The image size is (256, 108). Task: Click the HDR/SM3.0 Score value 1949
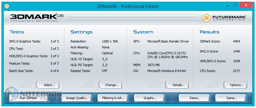236,61
